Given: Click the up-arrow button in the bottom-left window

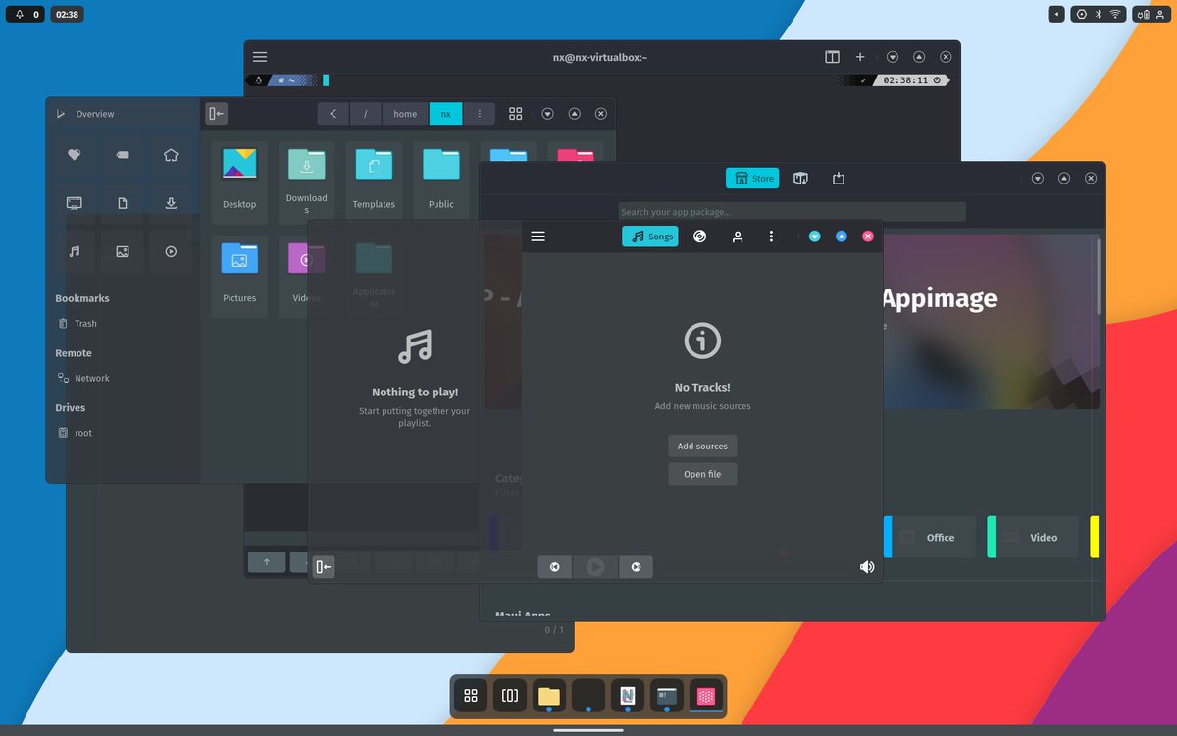Looking at the screenshot, I should [267, 562].
